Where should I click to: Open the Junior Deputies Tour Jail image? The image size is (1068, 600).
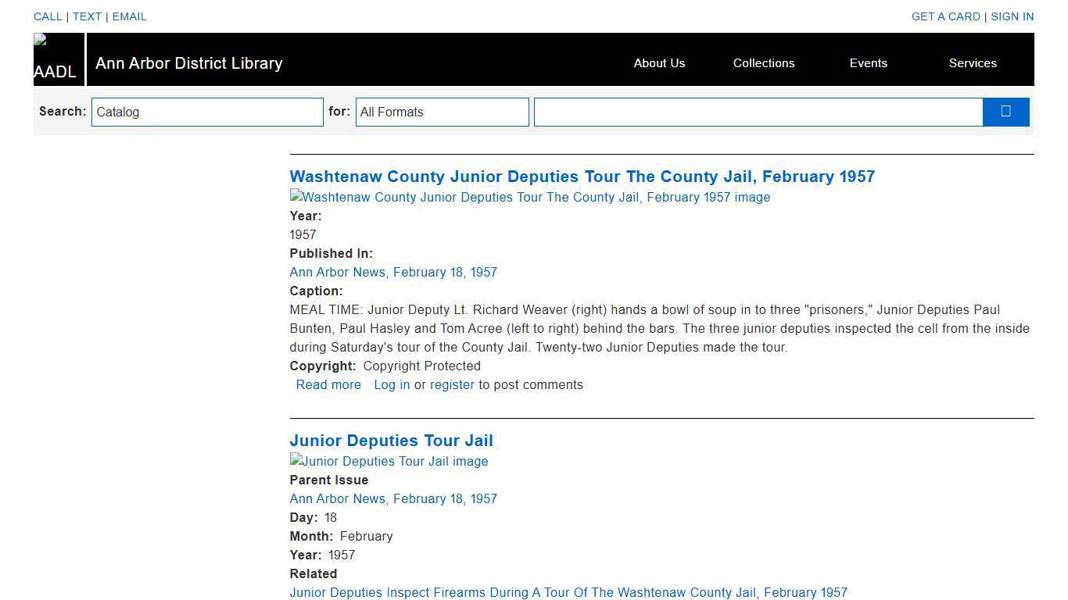pyautogui.click(x=389, y=462)
